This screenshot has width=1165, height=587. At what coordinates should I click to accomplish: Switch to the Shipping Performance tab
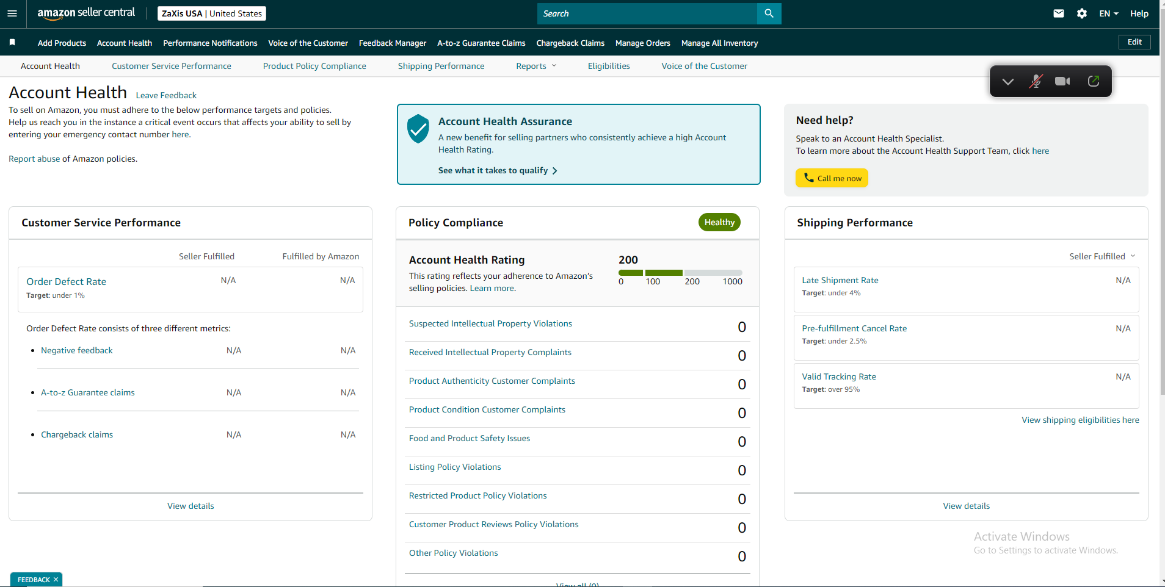tap(441, 66)
